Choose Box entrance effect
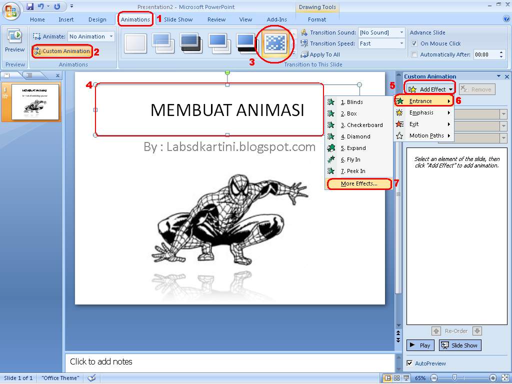The image size is (512, 384). (358, 113)
